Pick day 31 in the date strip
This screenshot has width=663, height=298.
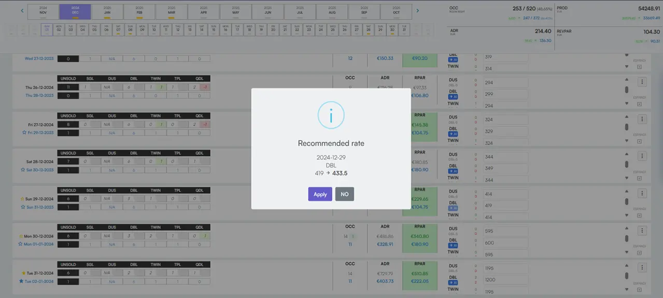tap(404, 29)
